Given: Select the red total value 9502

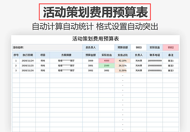Looking at the screenshot, I should point(171,48).
